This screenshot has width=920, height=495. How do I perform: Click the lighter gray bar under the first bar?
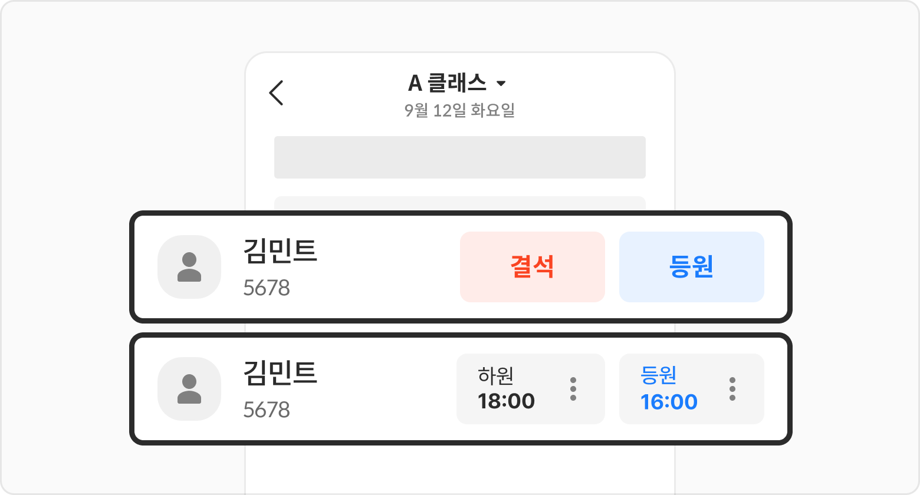(x=459, y=203)
